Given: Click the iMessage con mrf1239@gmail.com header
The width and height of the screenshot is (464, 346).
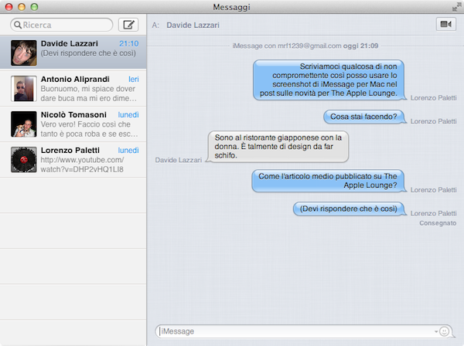Looking at the screenshot, I should pos(305,46).
